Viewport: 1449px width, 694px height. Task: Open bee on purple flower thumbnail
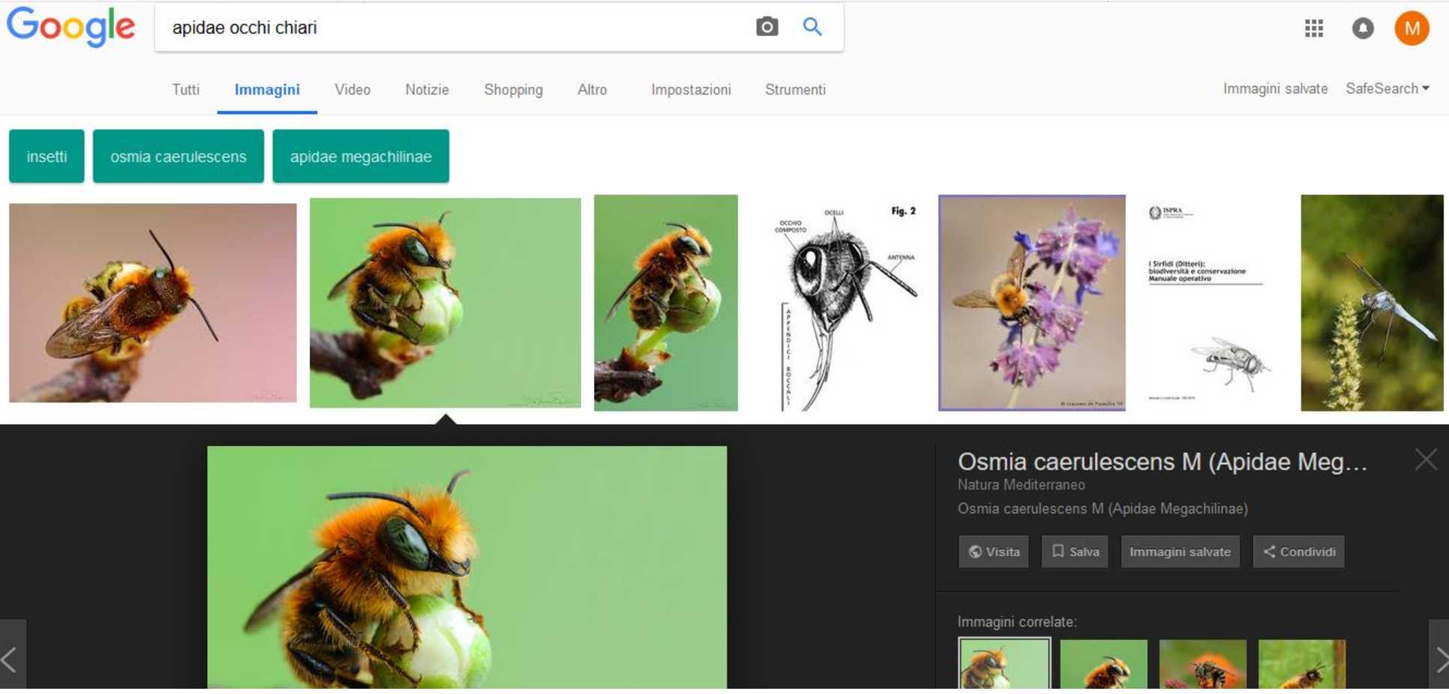1032,303
